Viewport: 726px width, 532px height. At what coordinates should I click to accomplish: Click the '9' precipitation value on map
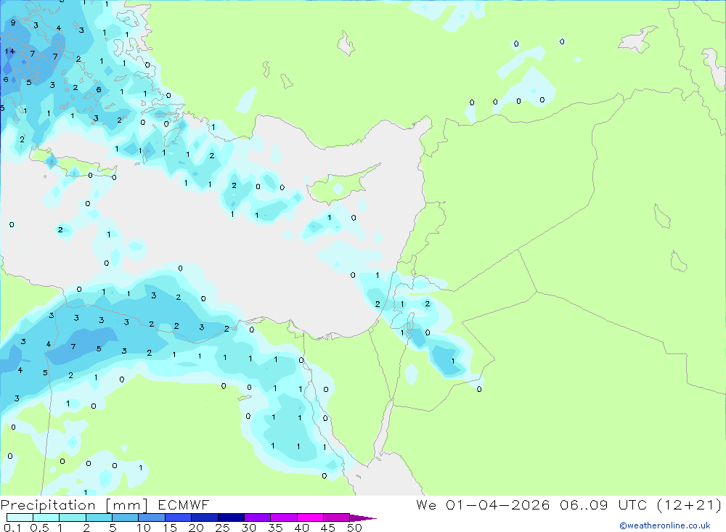[x=13, y=22]
